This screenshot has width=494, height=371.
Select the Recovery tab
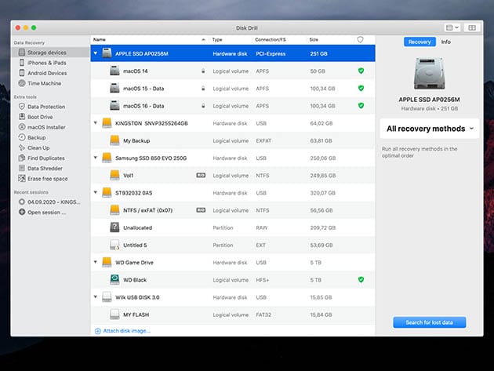tap(420, 42)
